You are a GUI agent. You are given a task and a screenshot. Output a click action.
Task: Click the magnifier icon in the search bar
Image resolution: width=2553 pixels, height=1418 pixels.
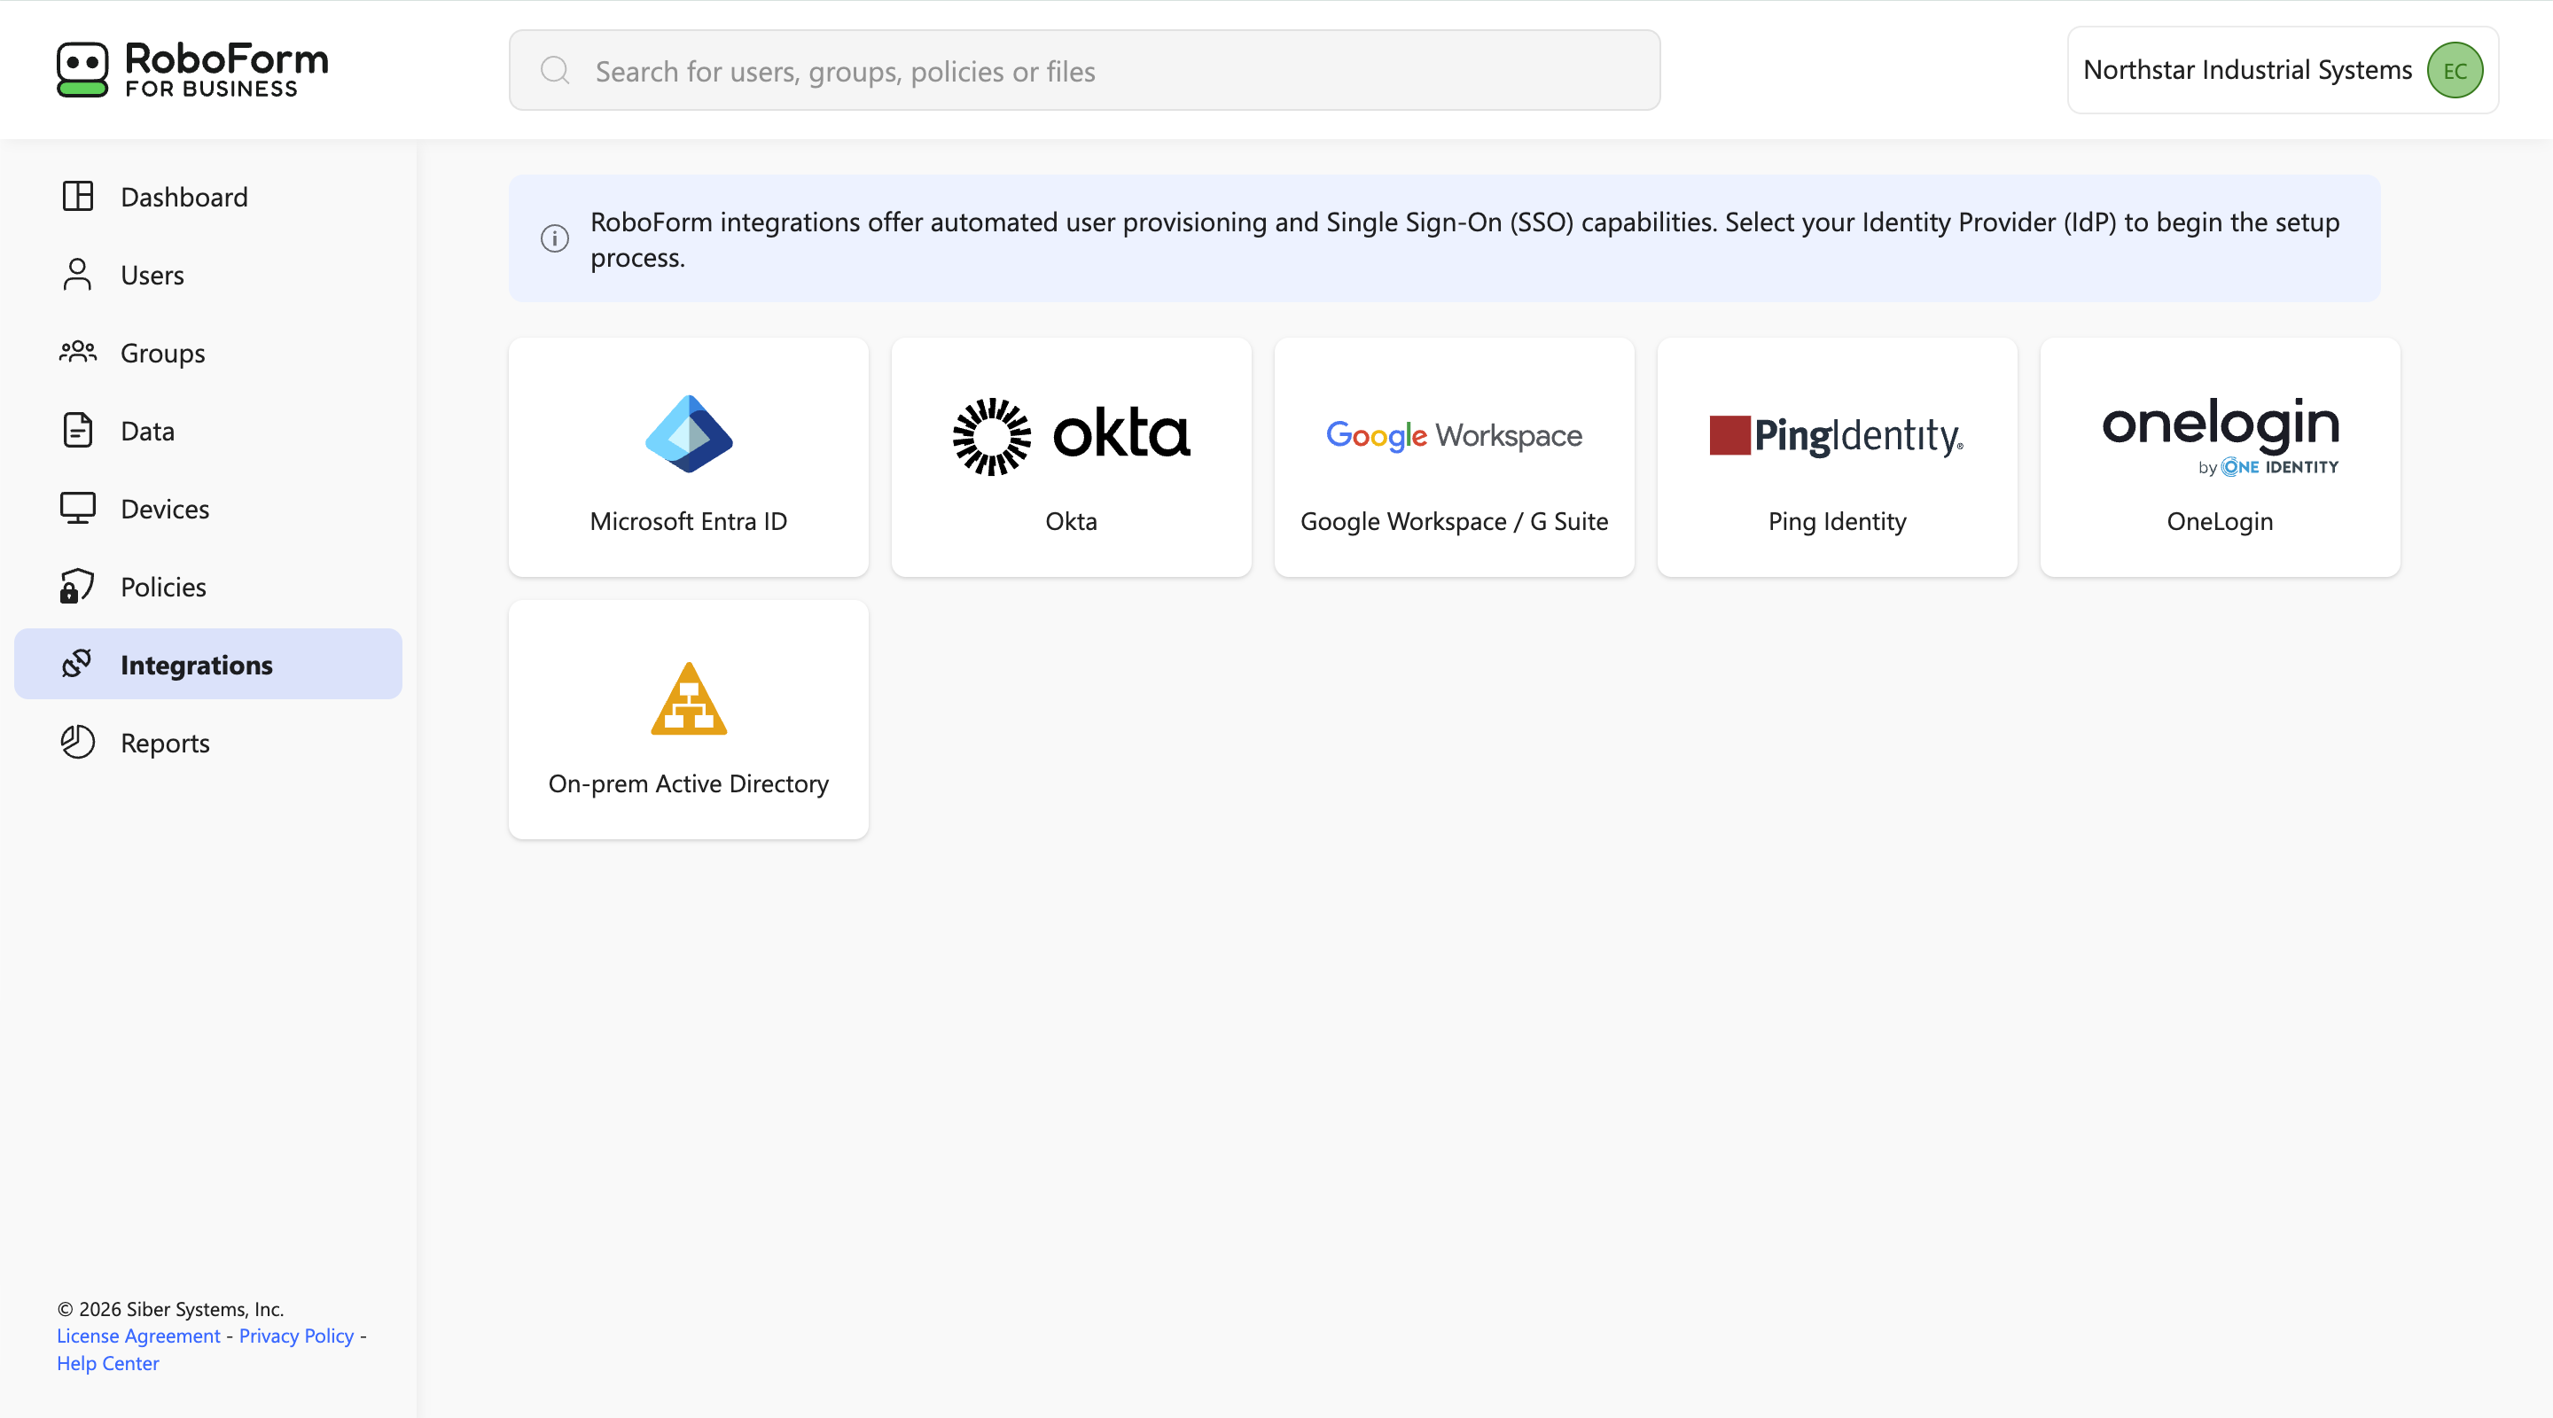[555, 70]
